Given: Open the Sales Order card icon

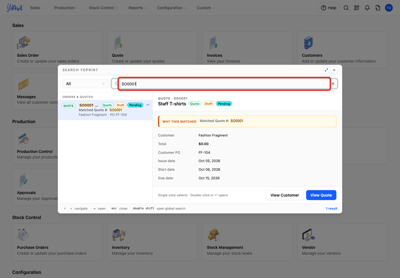Looking at the screenshot, I should [x=24, y=43].
